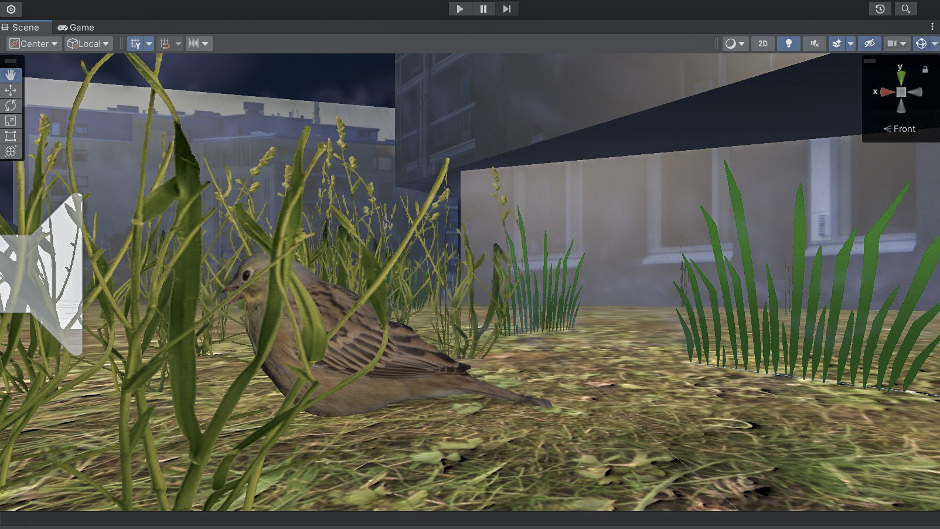Open the Local handle rotation dropdown
940x529 pixels.
coord(88,43)
